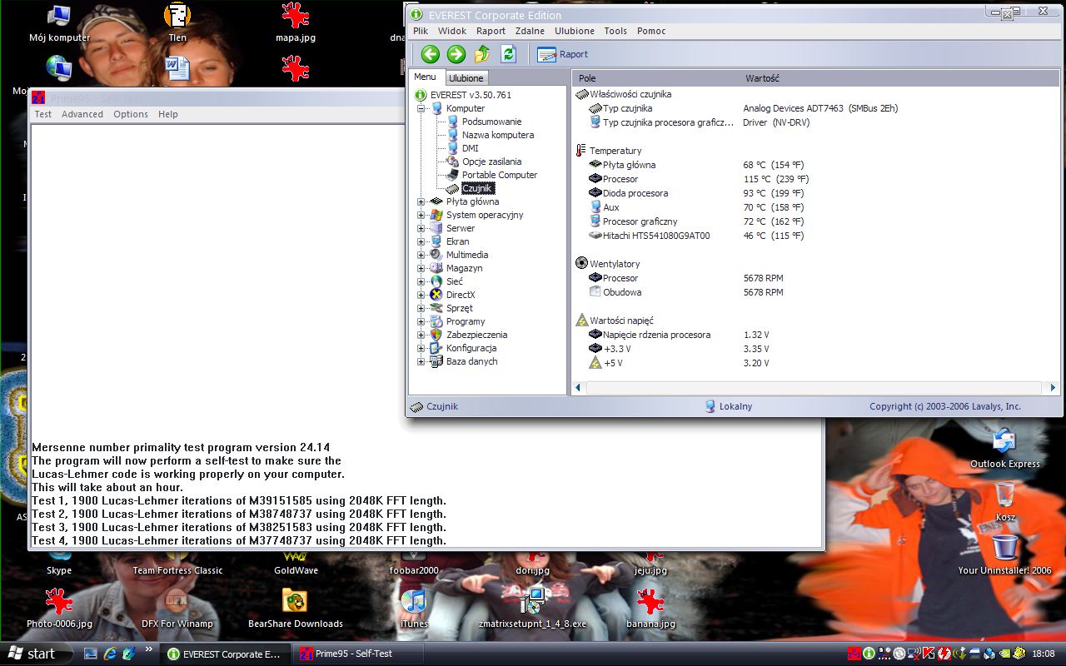Screen dimensions: 1066x666
Task: Select the DMI tree item
Action: [470, 148]
